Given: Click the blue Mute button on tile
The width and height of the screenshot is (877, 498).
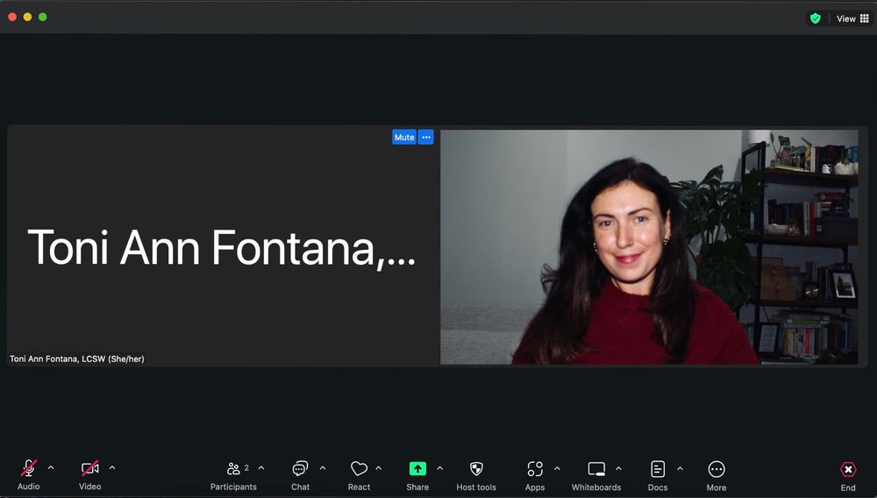Looking at the screenshot, I should point(404,137).
